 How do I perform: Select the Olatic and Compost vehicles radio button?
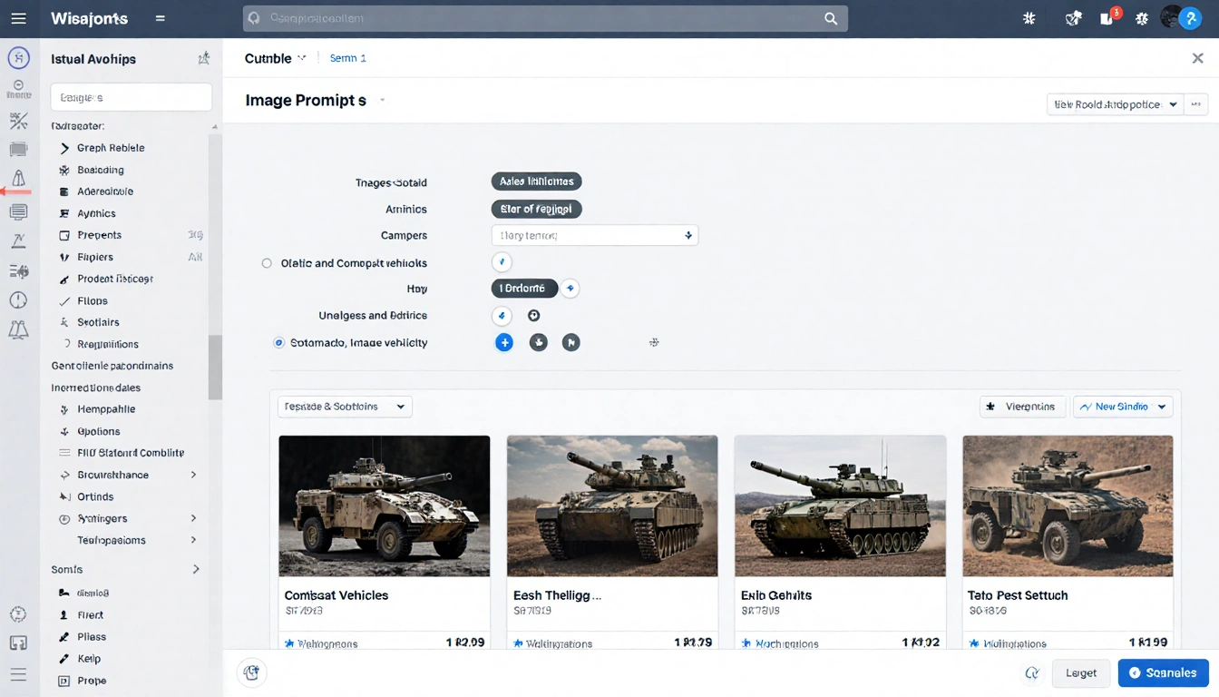[267, 262]
